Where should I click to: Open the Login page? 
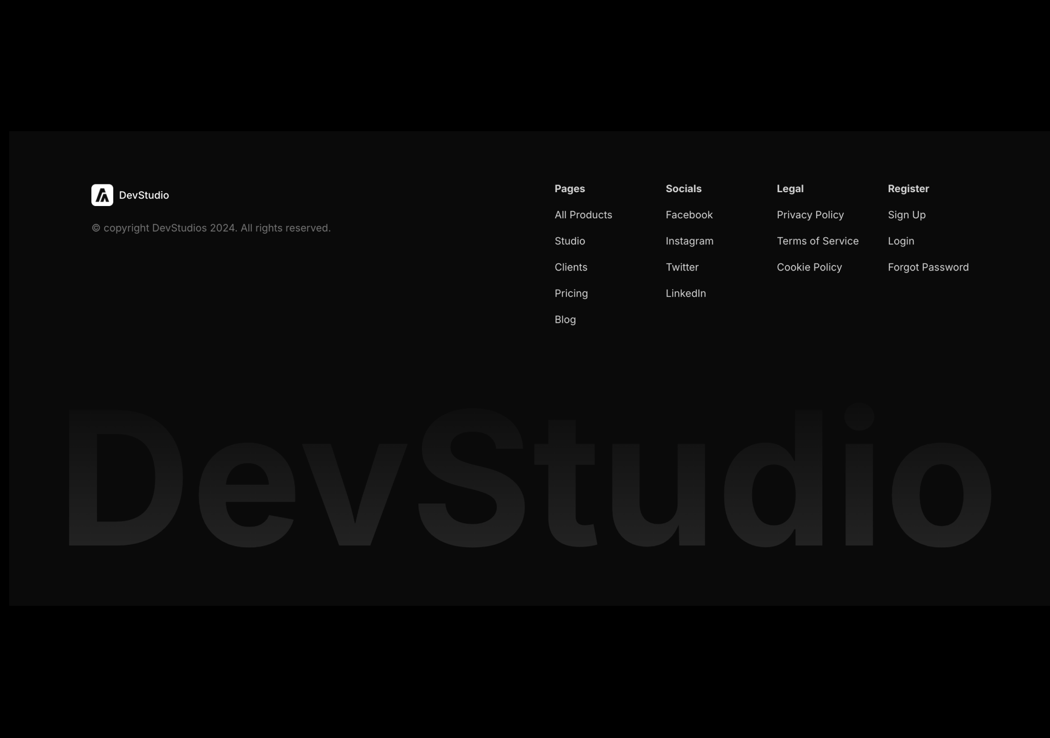tap(901, 241)
